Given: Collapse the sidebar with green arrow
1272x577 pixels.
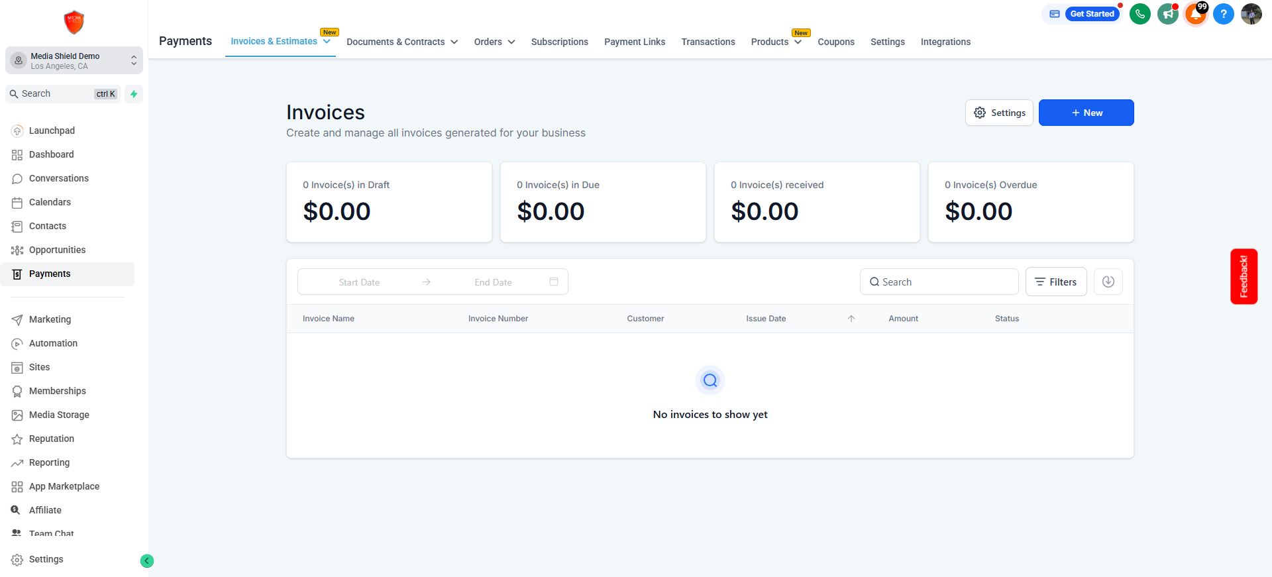Looking at the screenshot, I should [x=147, y=561].
